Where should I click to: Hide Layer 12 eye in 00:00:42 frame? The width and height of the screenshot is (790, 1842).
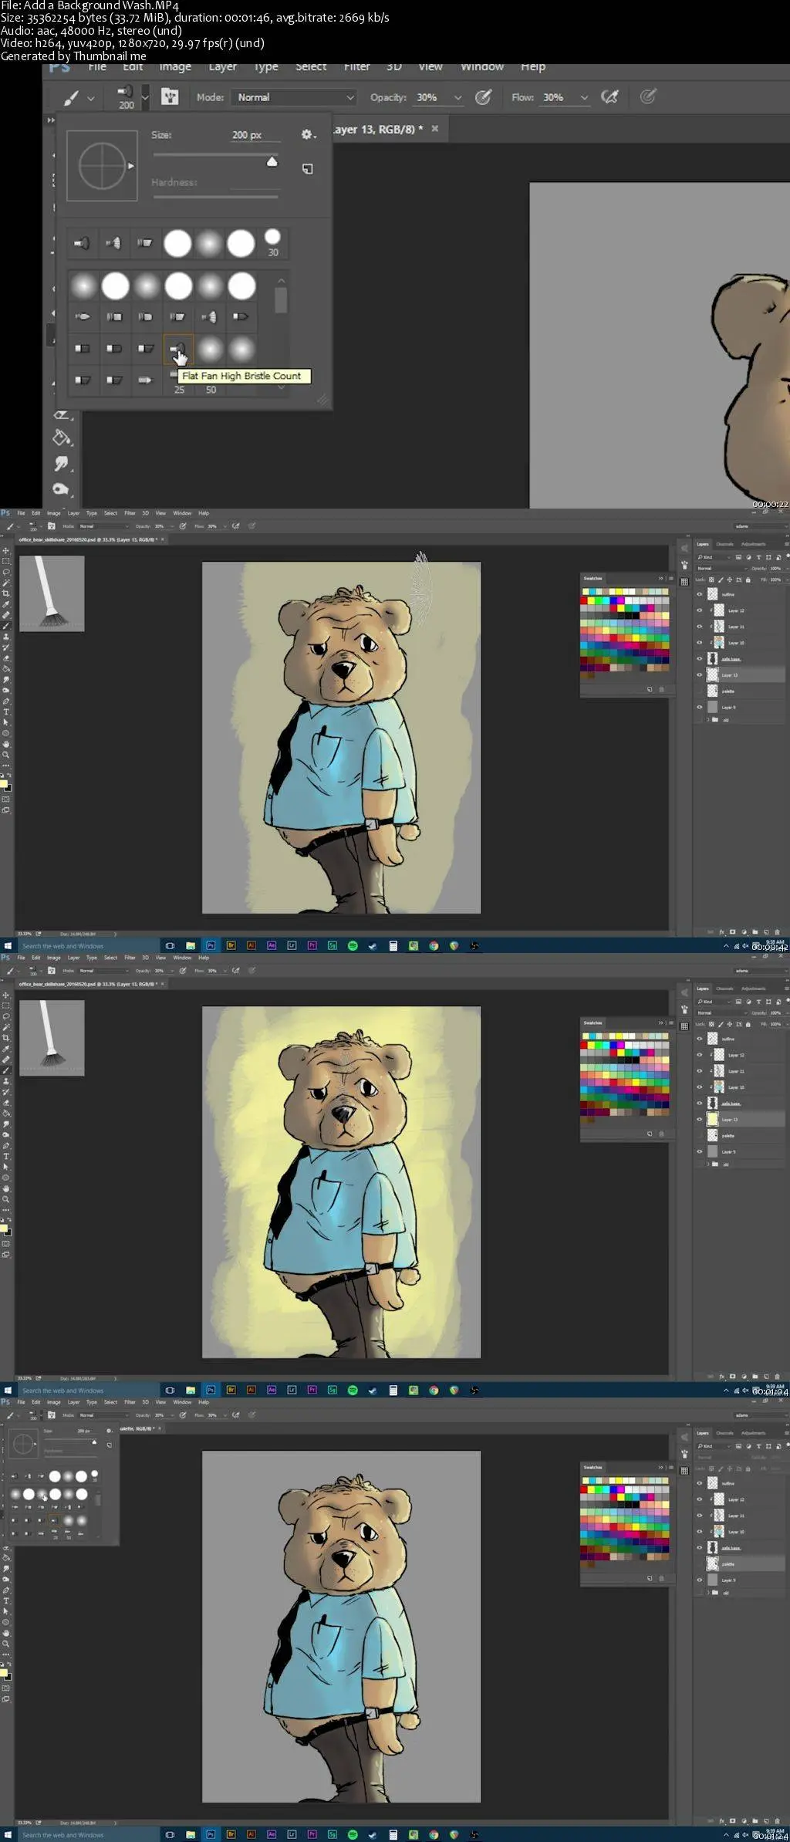[700, 610]
